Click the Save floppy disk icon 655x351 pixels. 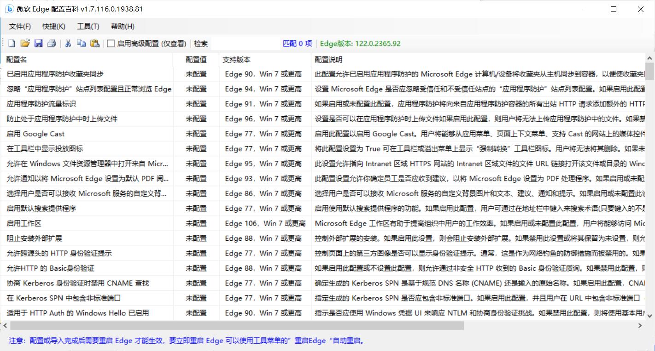tap(39, 44)
